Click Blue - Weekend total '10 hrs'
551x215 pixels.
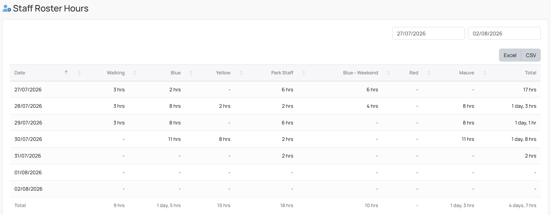371,206
